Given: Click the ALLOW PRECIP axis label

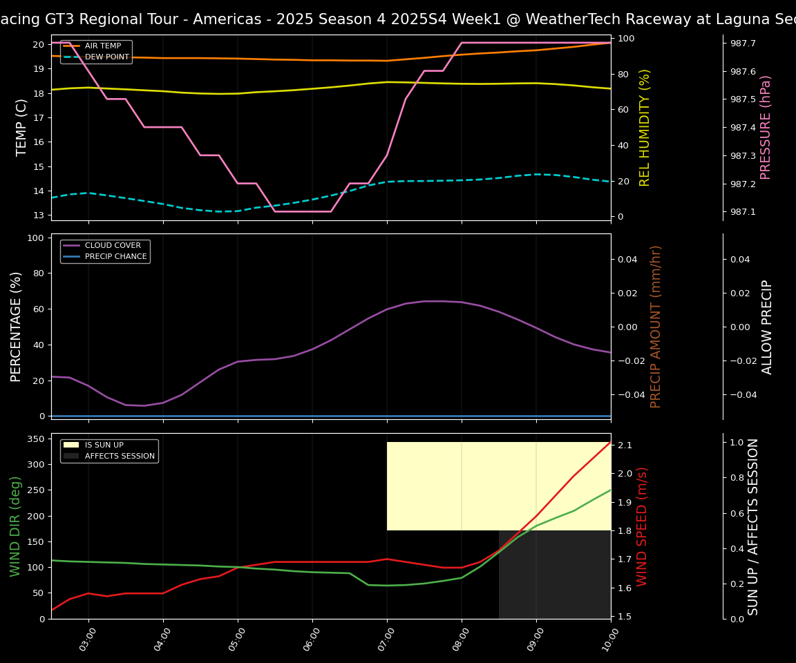Looking at the screenshot, I should click(767, 326).
